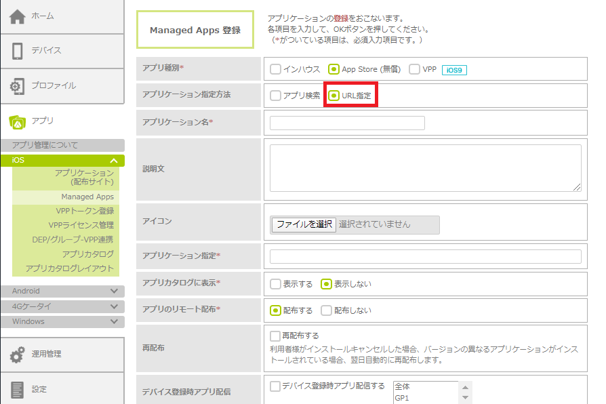Choose アプリ検索 as specification method

click(x=276, y=96)
